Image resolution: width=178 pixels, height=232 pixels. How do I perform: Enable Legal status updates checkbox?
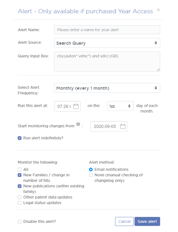coord(20,203)
